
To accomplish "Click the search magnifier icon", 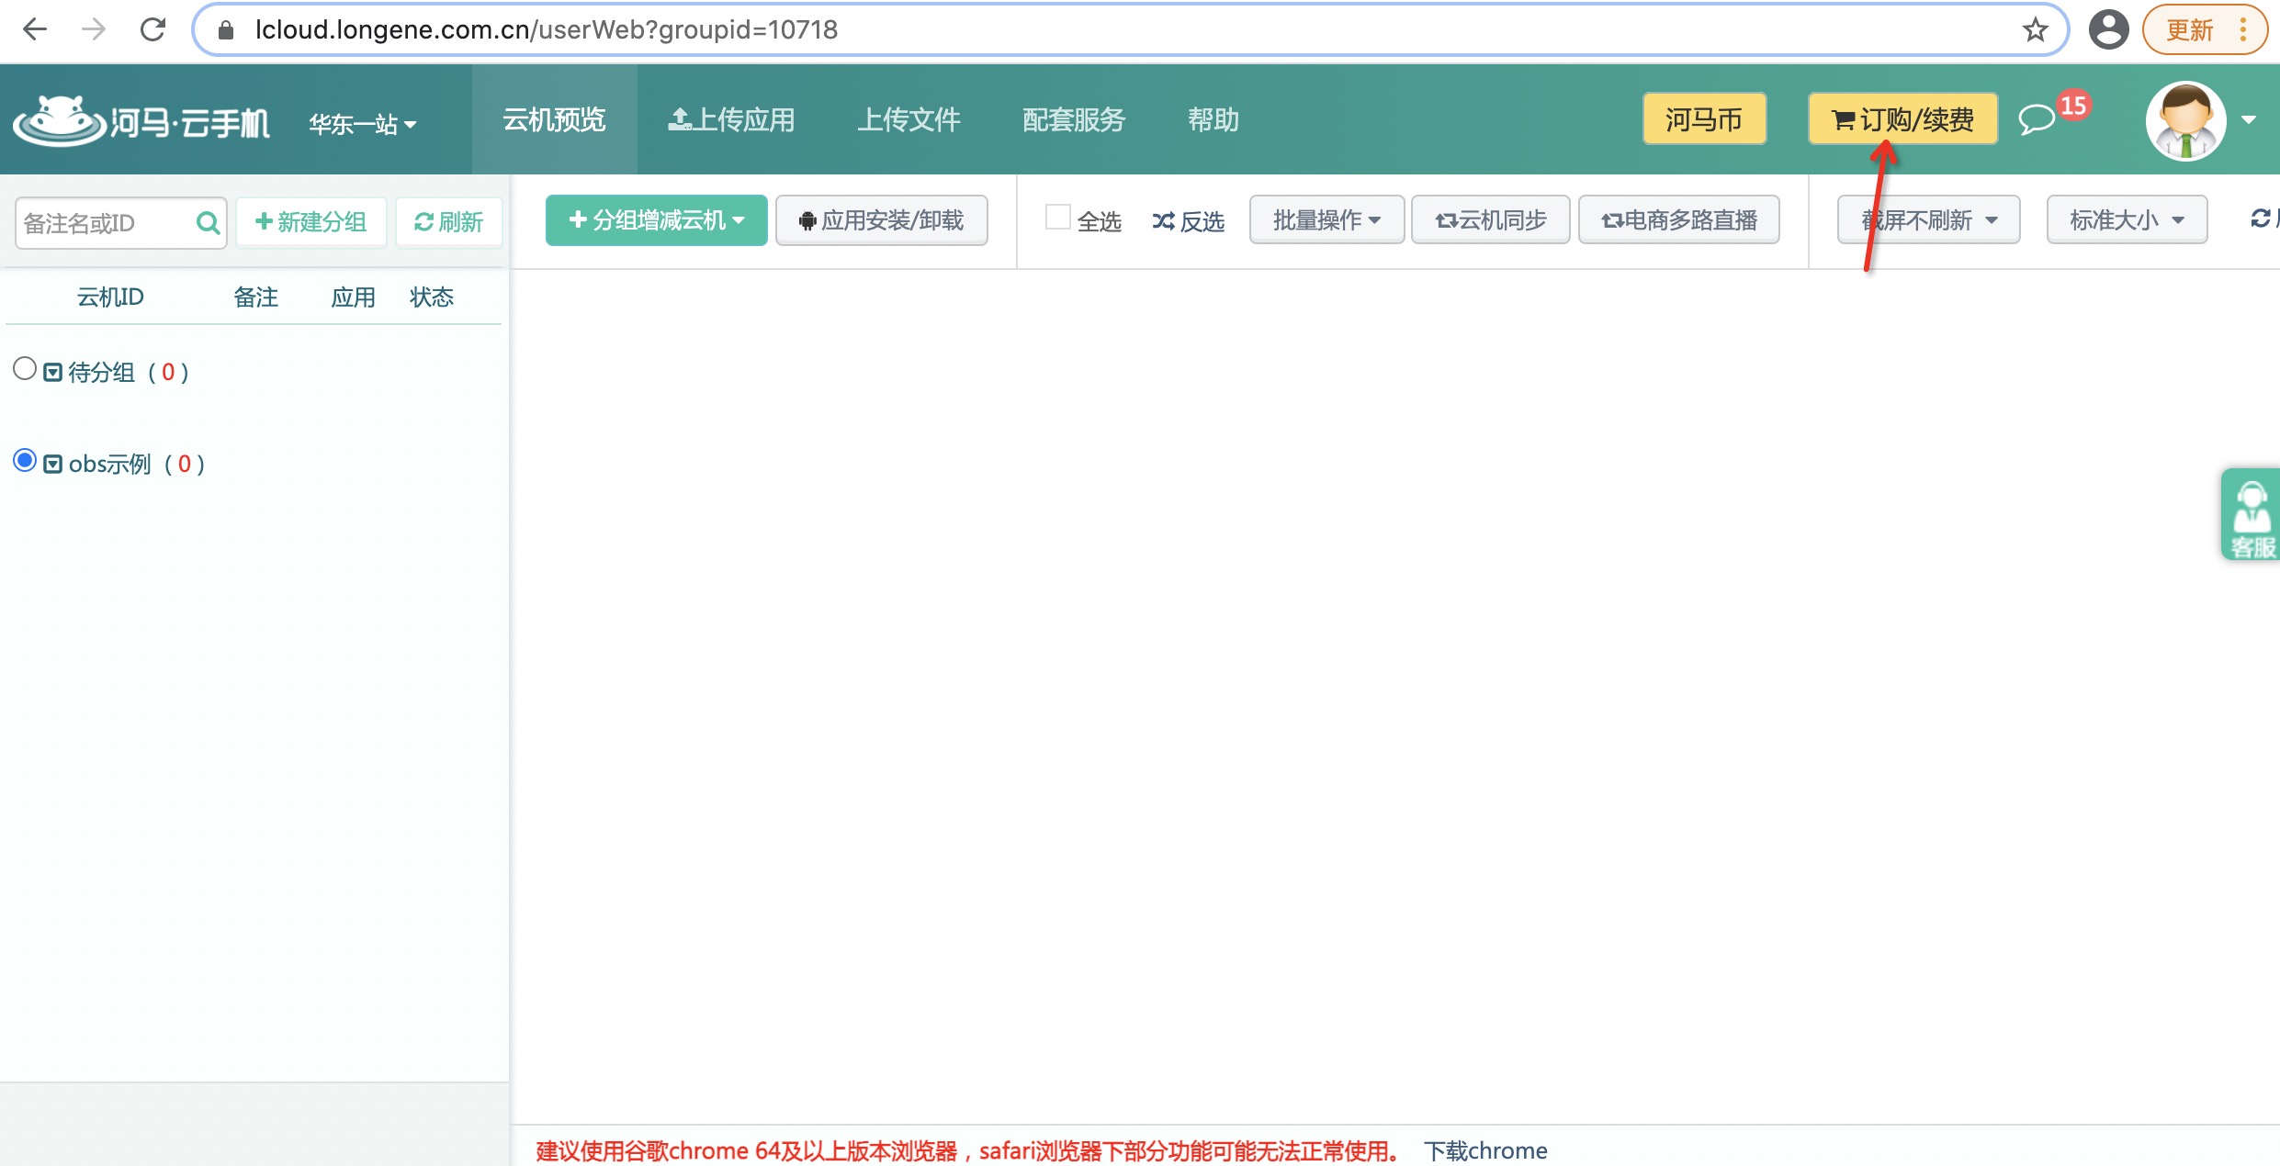I will (209, 223).
